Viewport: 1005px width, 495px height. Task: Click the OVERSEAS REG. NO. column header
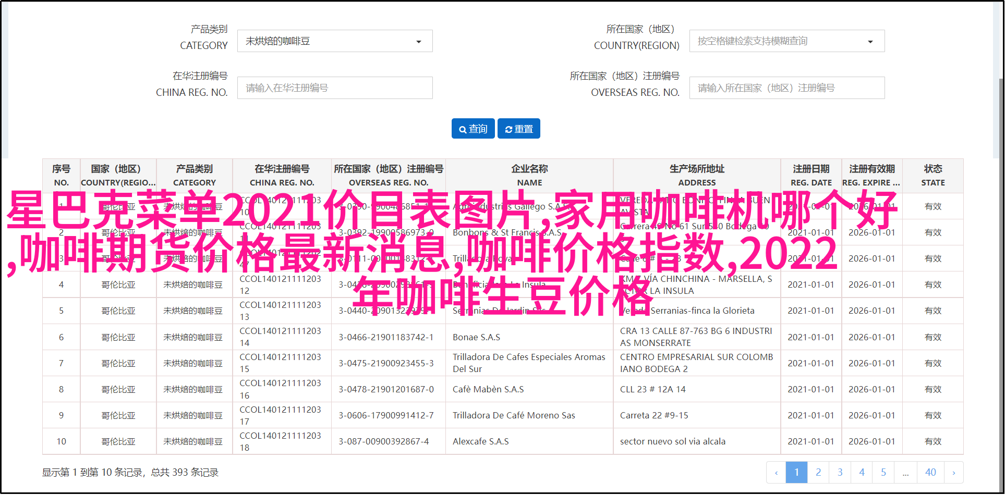click(x=389, y=176)
